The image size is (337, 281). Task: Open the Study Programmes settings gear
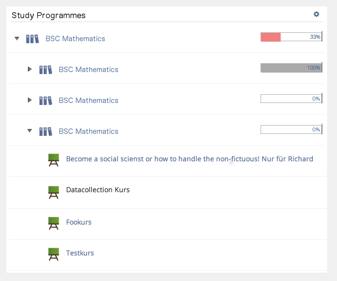[316, 14]
